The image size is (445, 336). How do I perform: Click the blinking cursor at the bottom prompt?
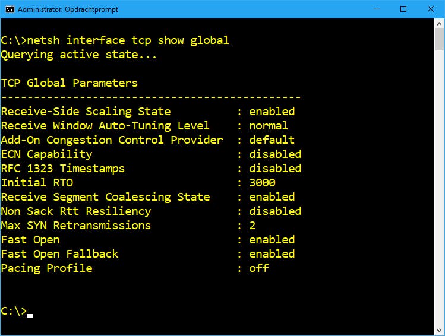[30, 315]
